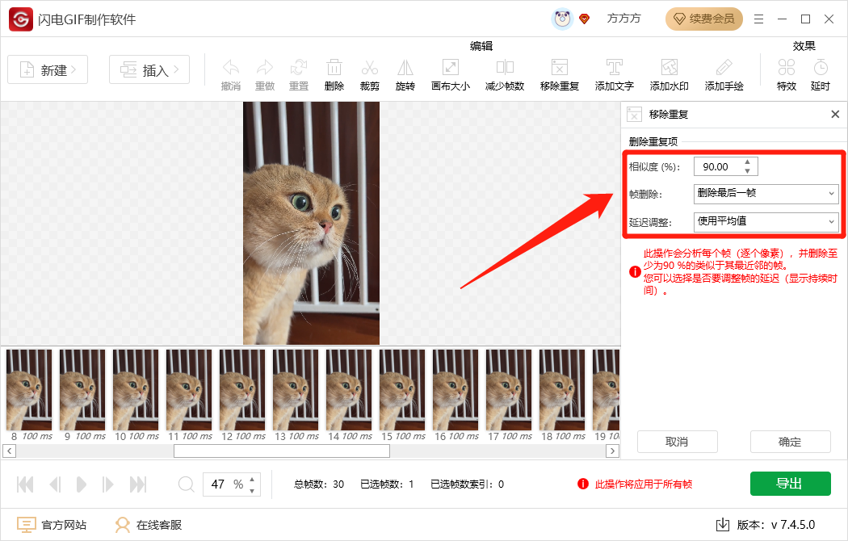848x541 pixels.
Task: Select the Rotate (旋转) tool
Action: coord(405,68)
